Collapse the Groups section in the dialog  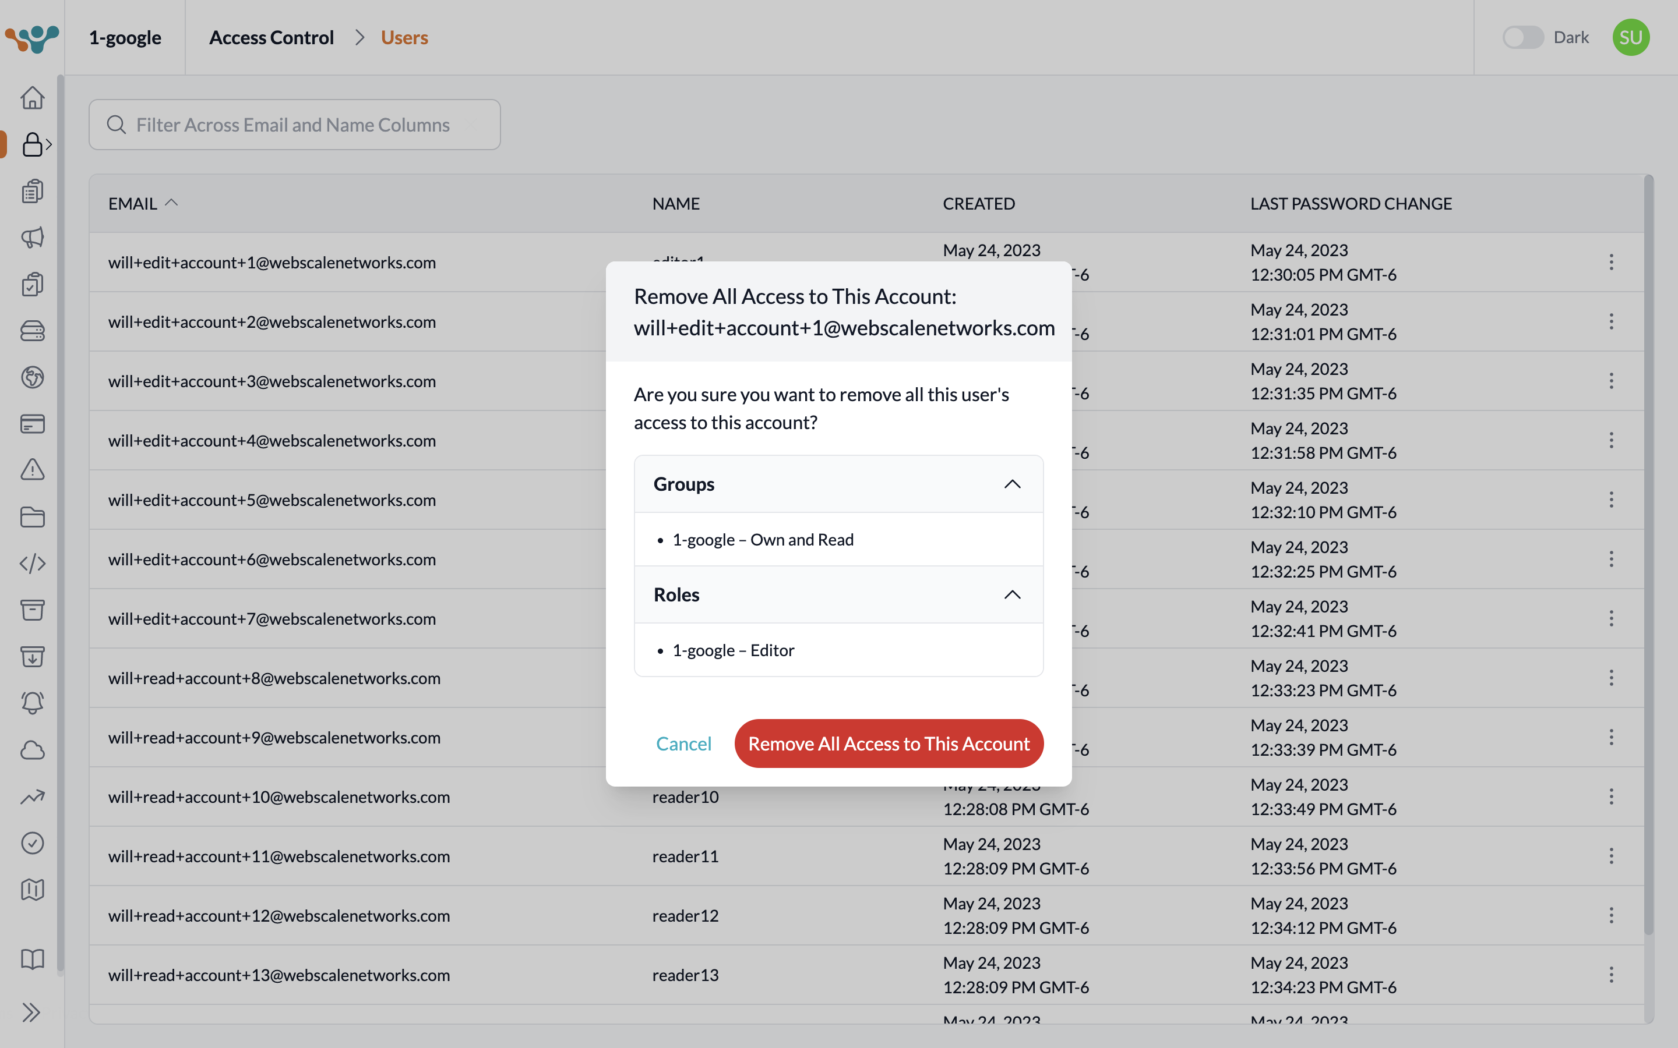[x=1011, y=484]
